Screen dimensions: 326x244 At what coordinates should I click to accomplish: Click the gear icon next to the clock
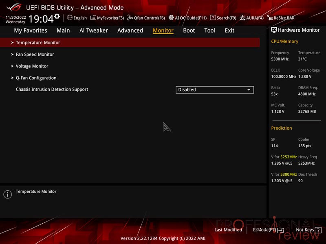tap(57, 16)
